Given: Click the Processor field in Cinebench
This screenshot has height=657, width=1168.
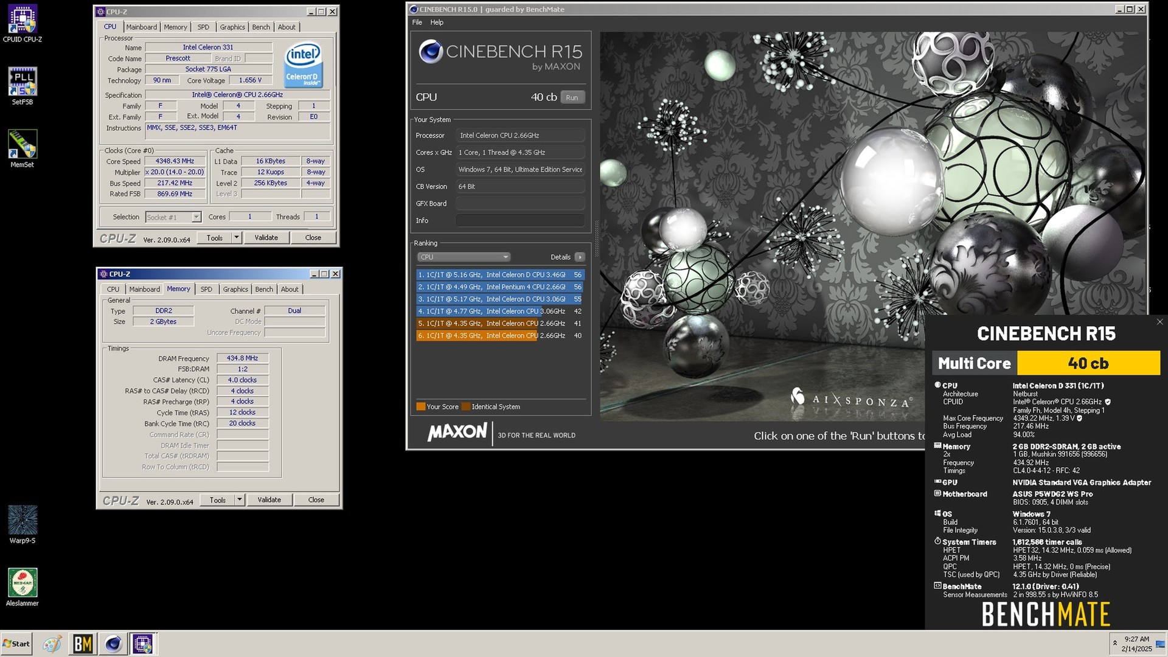Looking at the screenshot, I should click(520, 136).
